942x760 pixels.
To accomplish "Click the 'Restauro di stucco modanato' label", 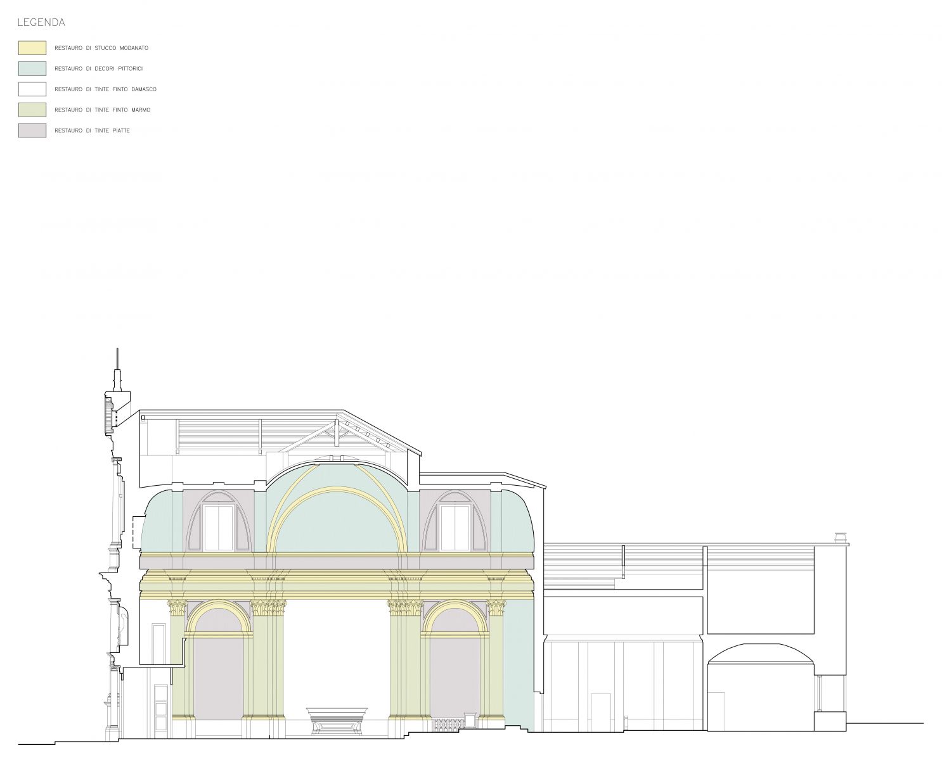I will pos(101,48).
